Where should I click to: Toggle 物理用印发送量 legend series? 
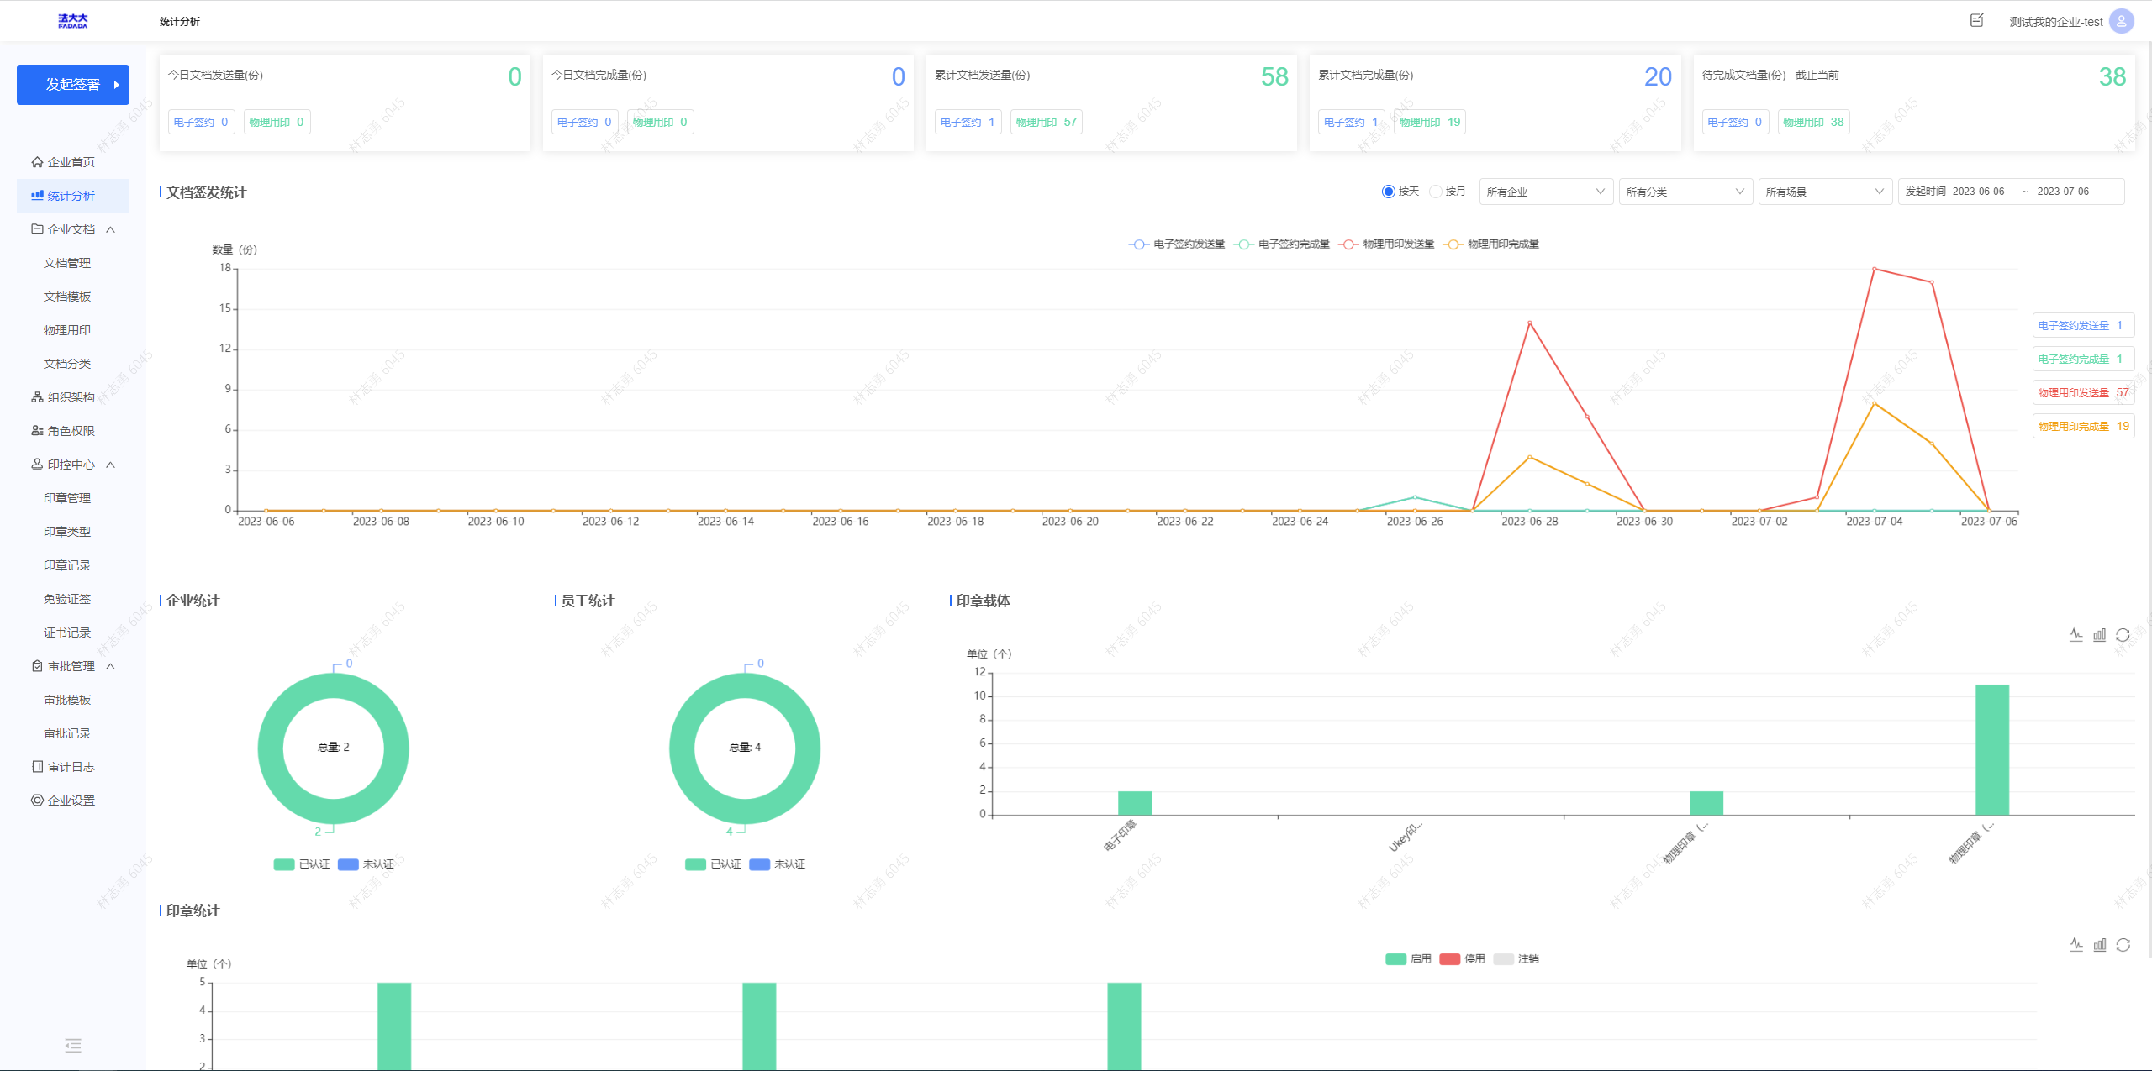[x=1386, y=244]
